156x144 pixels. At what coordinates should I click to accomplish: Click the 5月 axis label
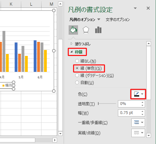coord(21,77)
